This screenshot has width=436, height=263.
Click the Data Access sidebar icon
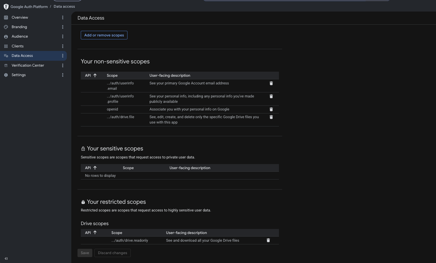[x=6, y=56]
